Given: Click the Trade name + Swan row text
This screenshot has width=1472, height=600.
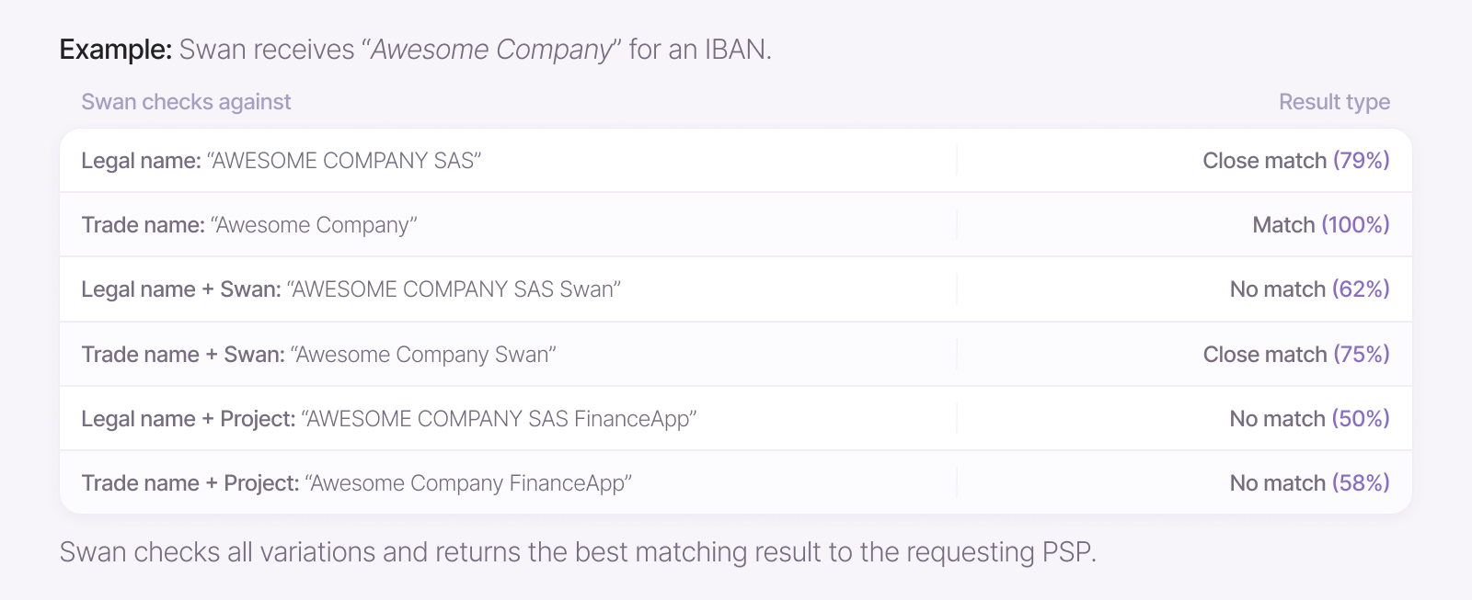Looking at the screenshot, I should click(318, 355).
